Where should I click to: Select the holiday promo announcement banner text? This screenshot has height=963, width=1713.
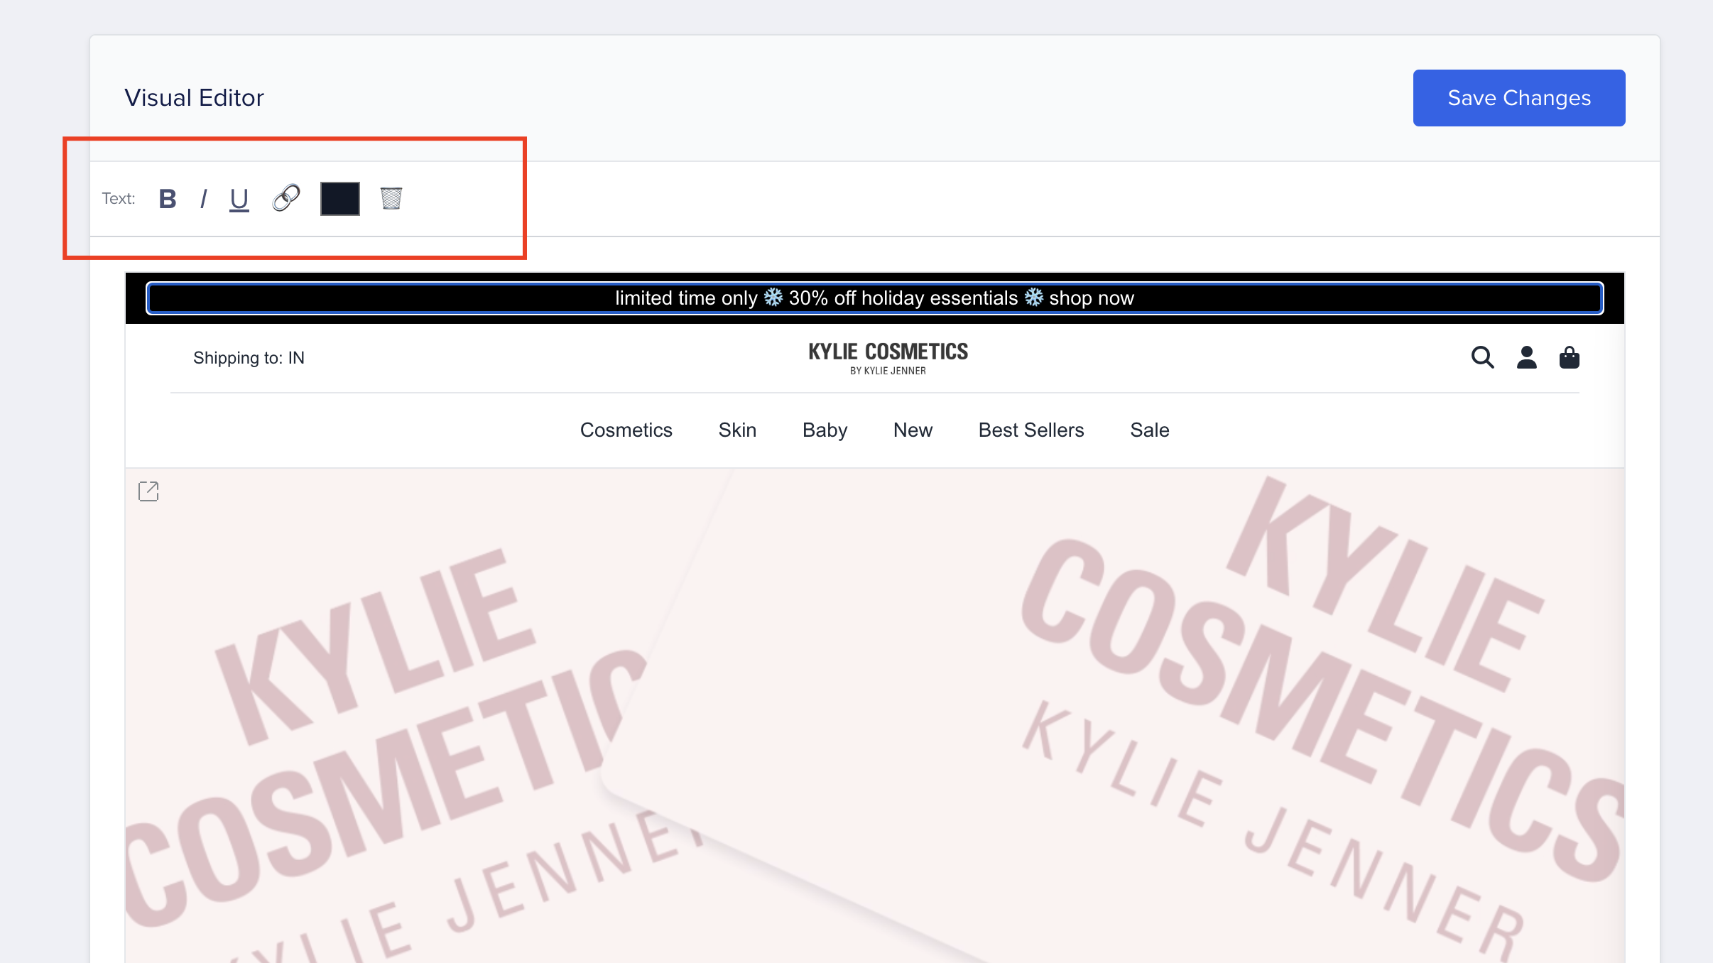[x=875, y=298]
